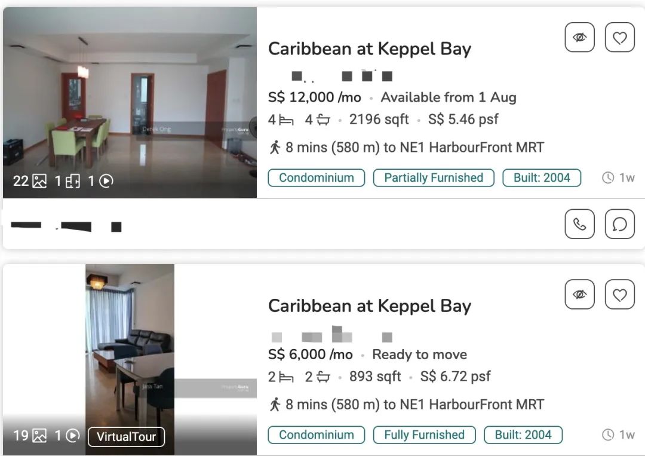
Task: Open the second Caribbean at Keppel Bay title
Action: [369, 306]
